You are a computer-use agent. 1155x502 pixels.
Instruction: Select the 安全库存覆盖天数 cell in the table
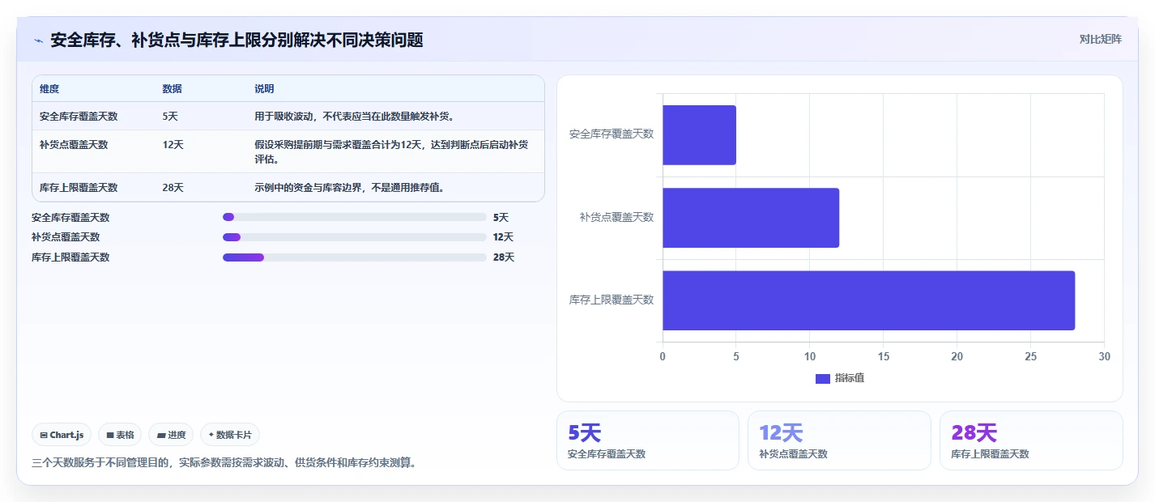[x=79, y=116]
